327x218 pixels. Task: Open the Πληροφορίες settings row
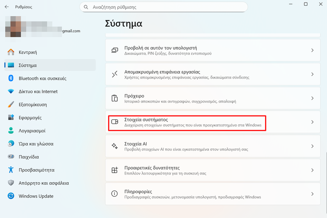[x=209, y=194]
